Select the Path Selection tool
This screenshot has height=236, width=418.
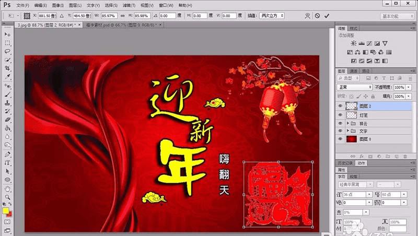coord(7,171)
